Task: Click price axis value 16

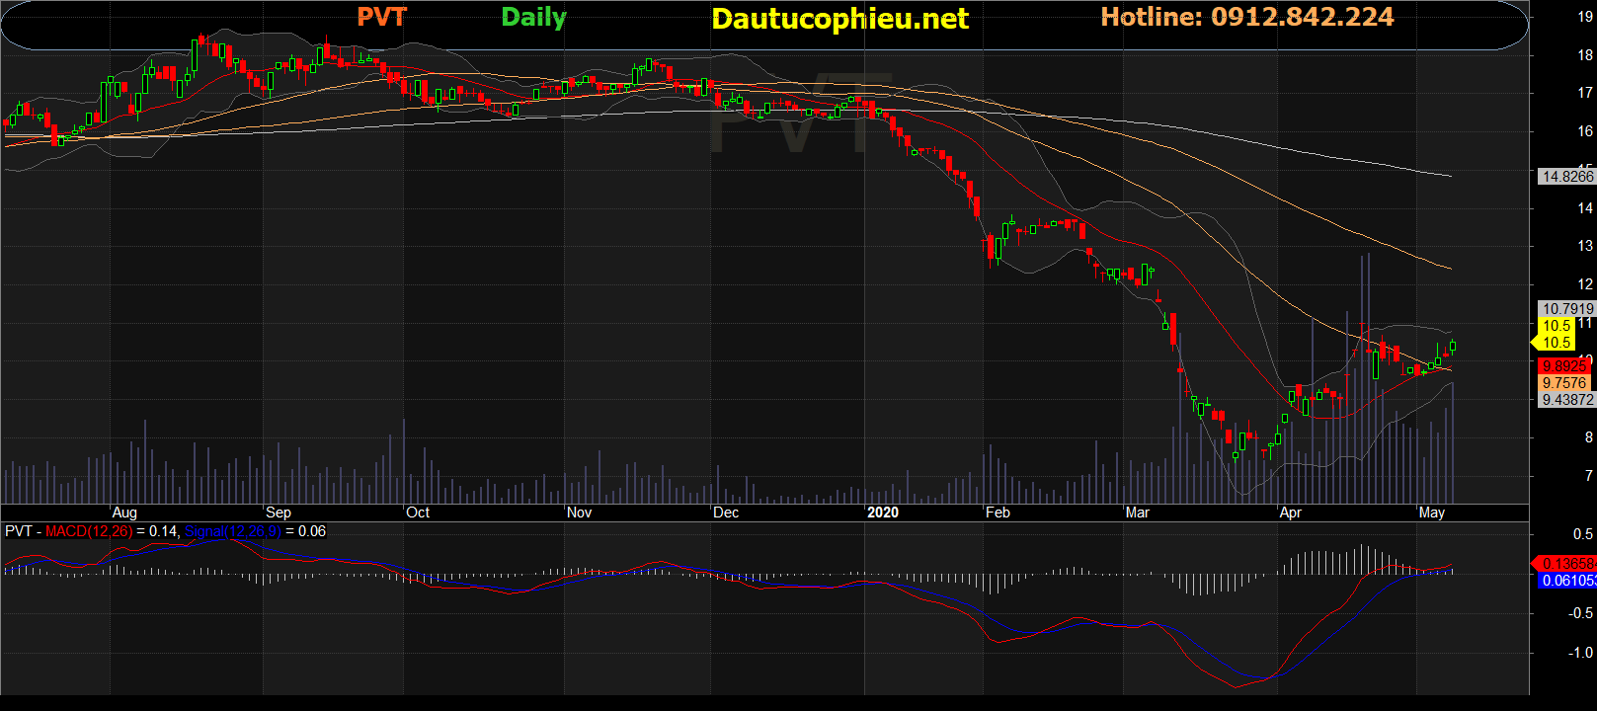Action: coord(1585,131)
